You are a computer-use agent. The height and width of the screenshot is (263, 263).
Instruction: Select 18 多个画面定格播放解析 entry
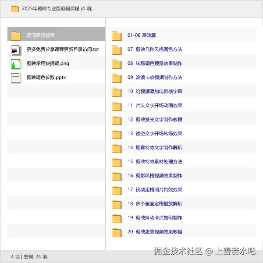pyautogui.click(x=155, y=204)
